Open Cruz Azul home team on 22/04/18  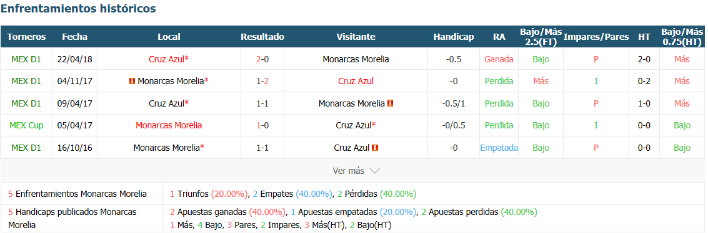[167, 59]
